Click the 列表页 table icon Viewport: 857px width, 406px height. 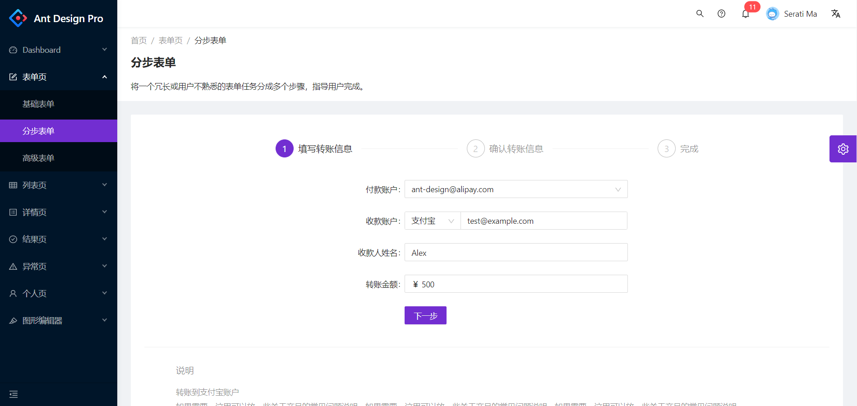point(13,185)
